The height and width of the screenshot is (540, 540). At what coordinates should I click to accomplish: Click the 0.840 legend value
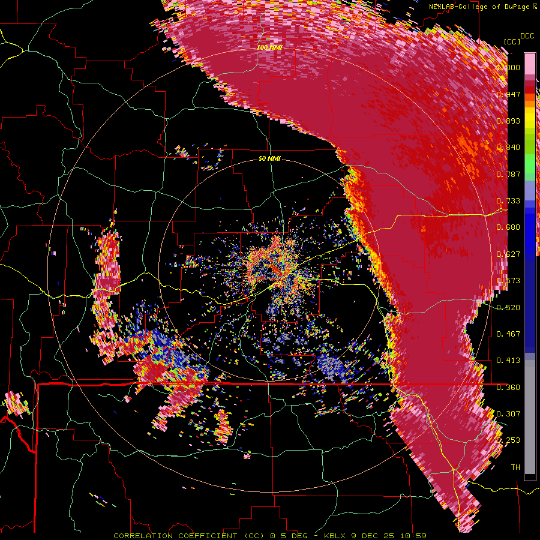click(508, 148)
